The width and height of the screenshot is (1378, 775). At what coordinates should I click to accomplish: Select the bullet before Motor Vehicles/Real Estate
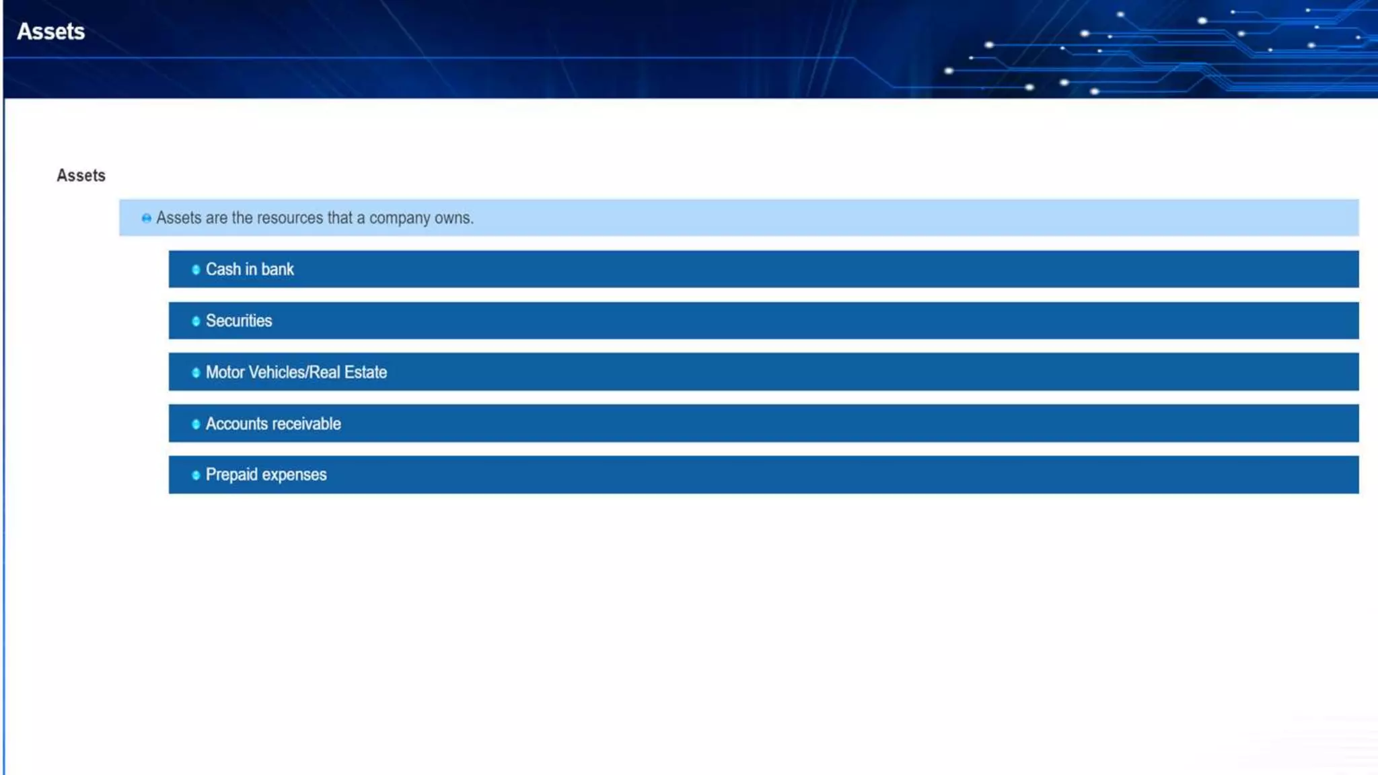tap(196, 373)
